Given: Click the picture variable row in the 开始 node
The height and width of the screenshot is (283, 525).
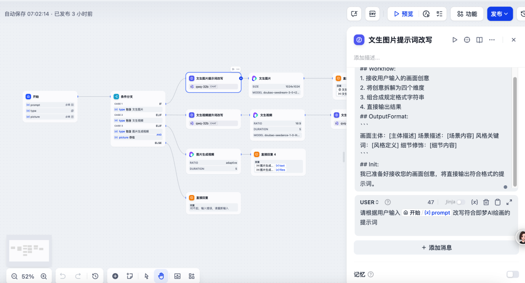Looking at the screenshot, I should [x=50, y=117].
